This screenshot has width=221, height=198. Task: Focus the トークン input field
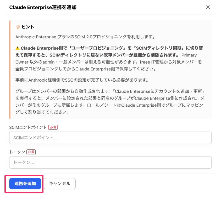(x=110, y=162)
